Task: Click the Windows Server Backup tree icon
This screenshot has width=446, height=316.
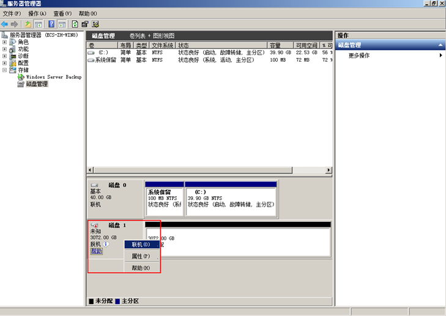Action: click(x=21, y=77)
